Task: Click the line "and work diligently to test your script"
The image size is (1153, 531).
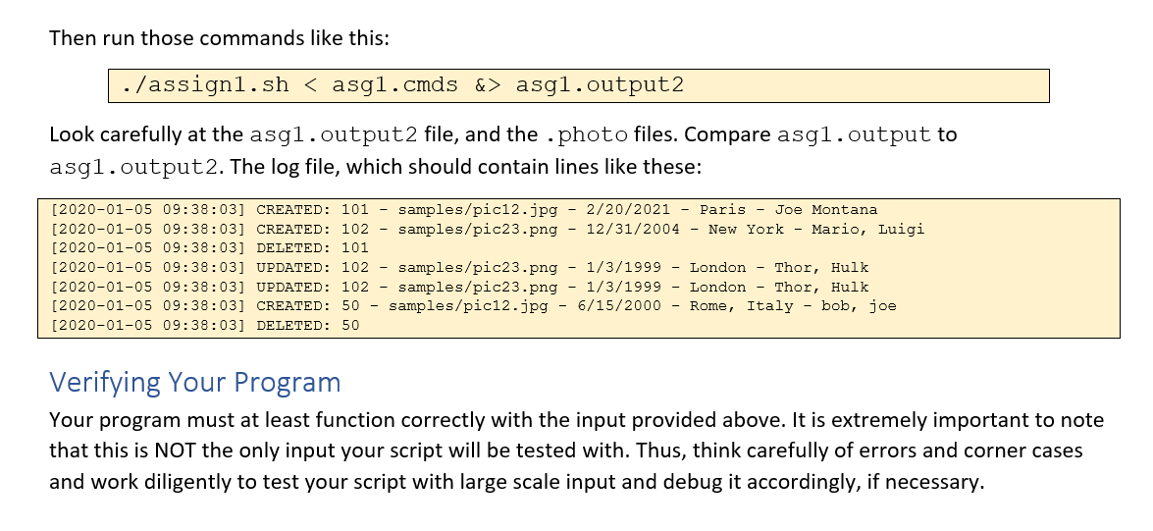Action: [x=516, y=482]
